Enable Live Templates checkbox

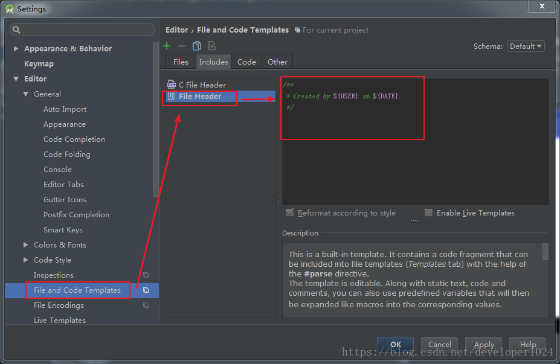pos(428,212)
